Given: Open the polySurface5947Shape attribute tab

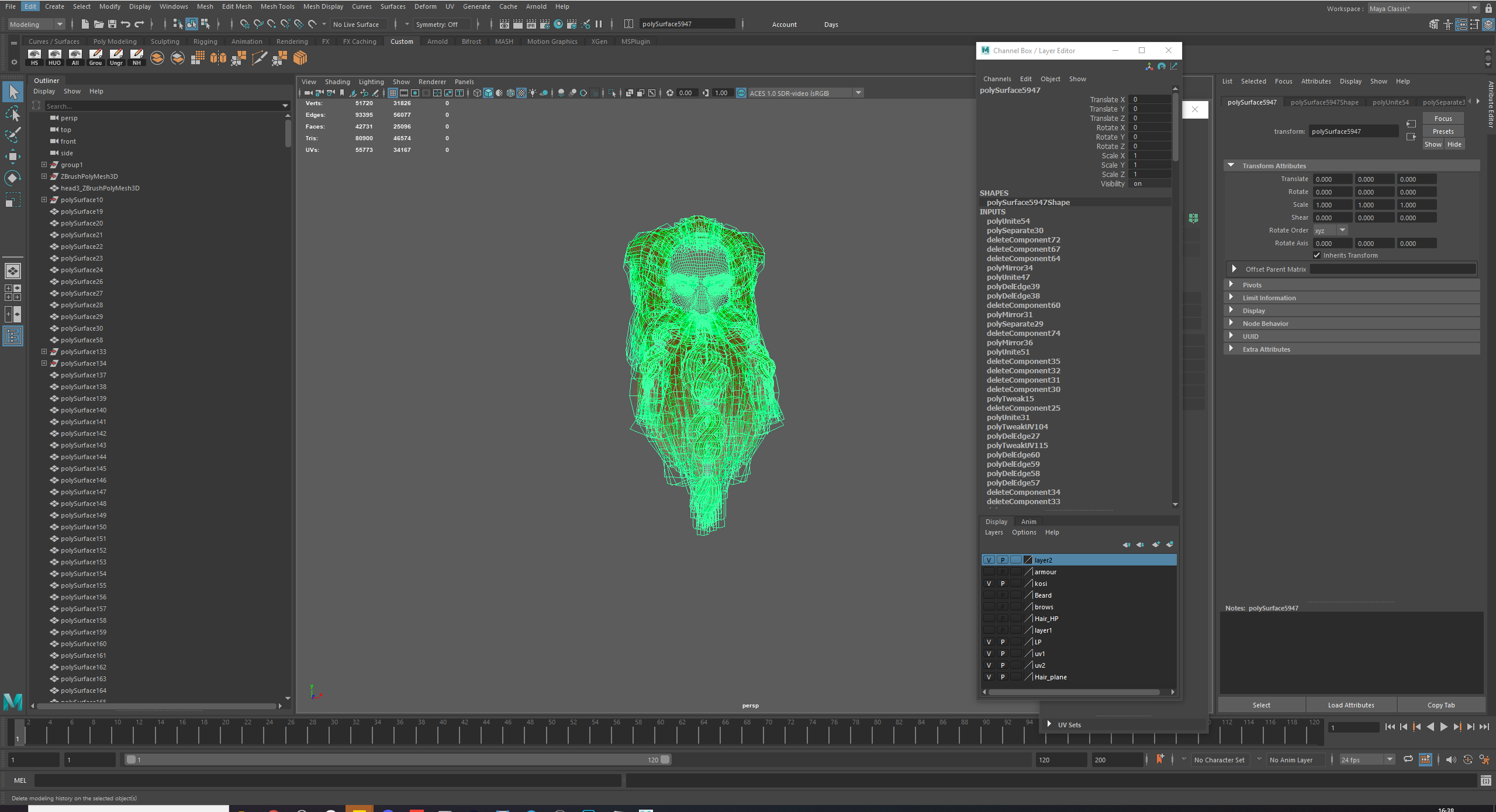Looking at the screenshot, I should 1324,102.
